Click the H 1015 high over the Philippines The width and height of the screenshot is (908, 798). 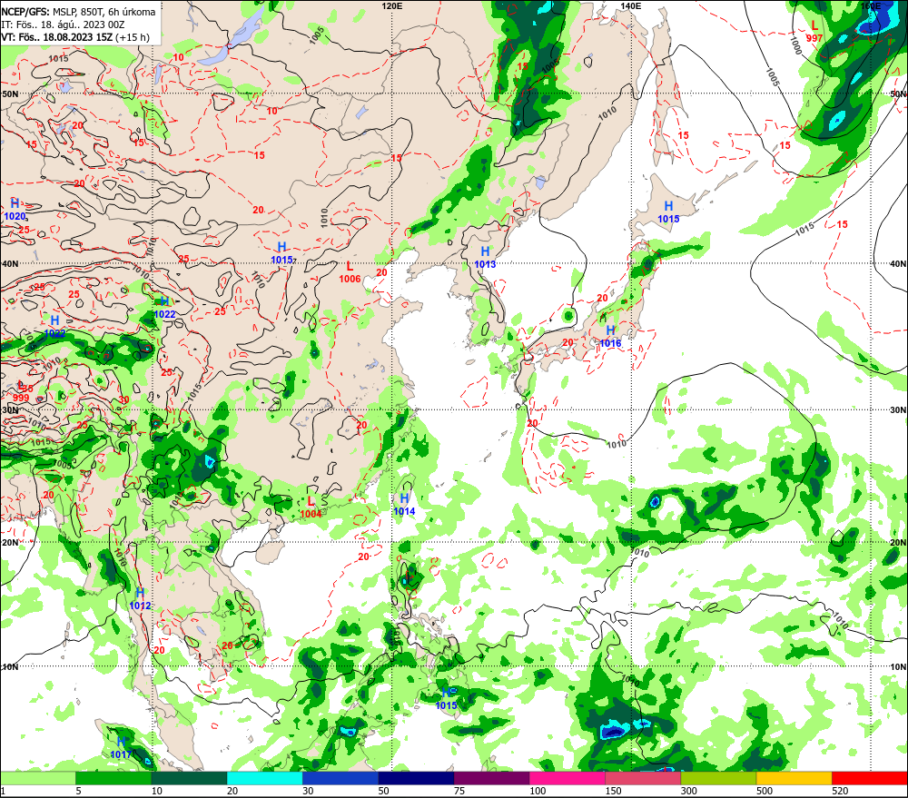click(x=446, y=699)
